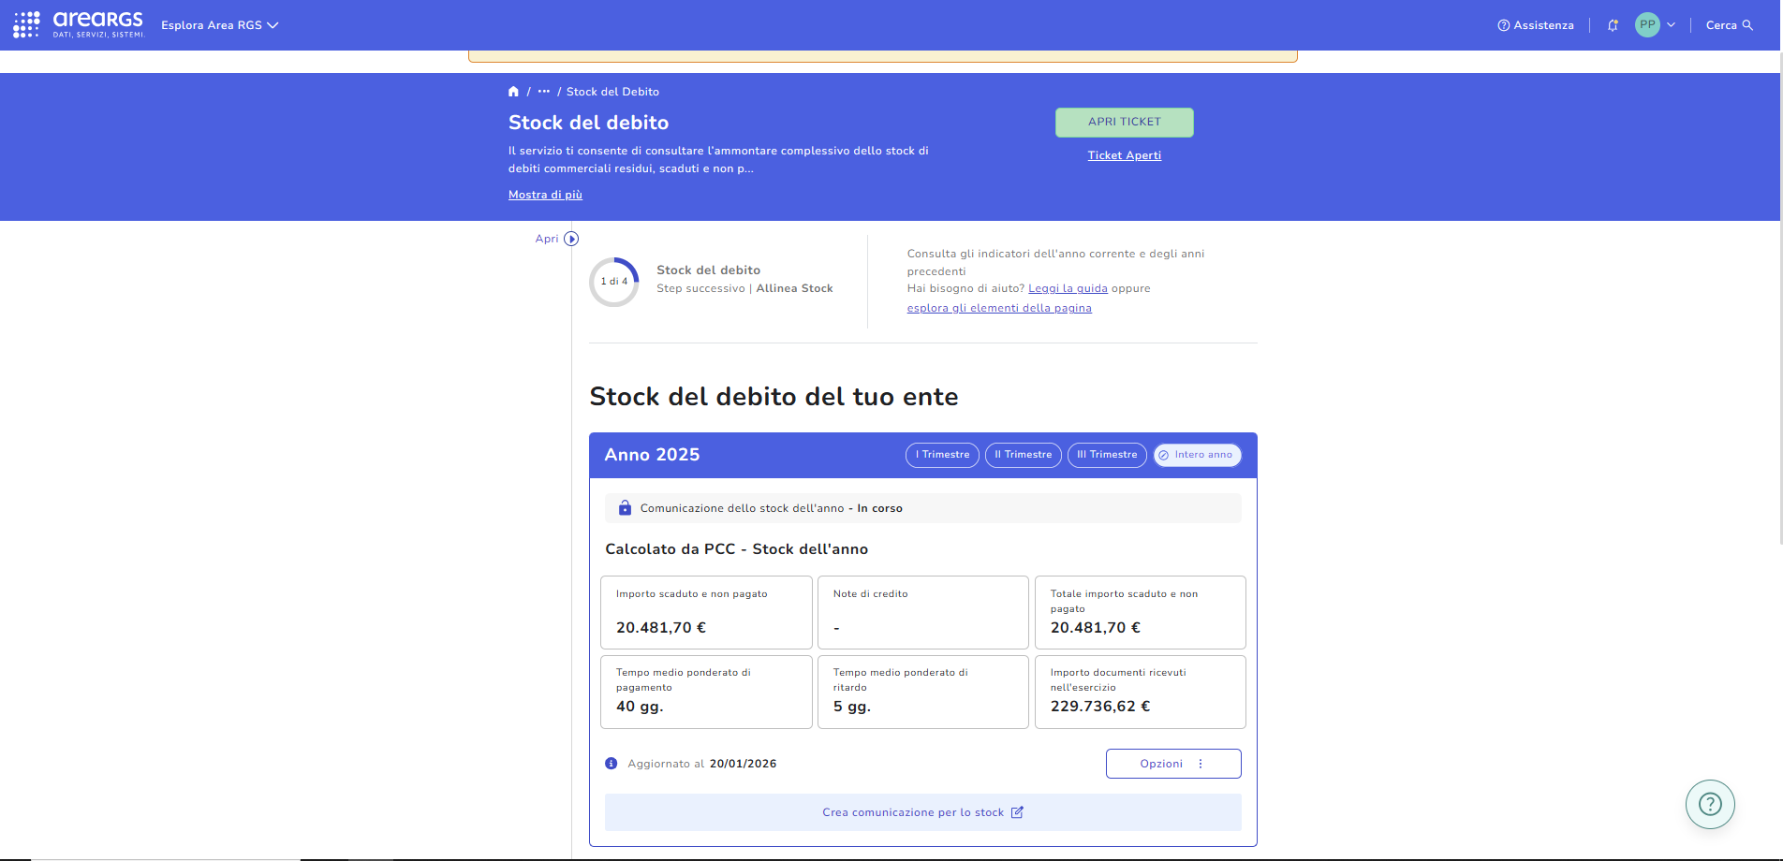Click the Cerca search button
This screenshot has width=1783, height=861.
pyautogui.click(x=1730, y=25)
